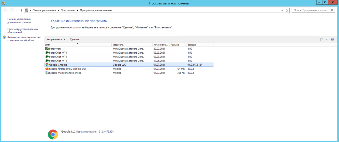Click the help question mark icon
Image resolution: width=339 pixels, height=142 pixels.
pos(332,39)
